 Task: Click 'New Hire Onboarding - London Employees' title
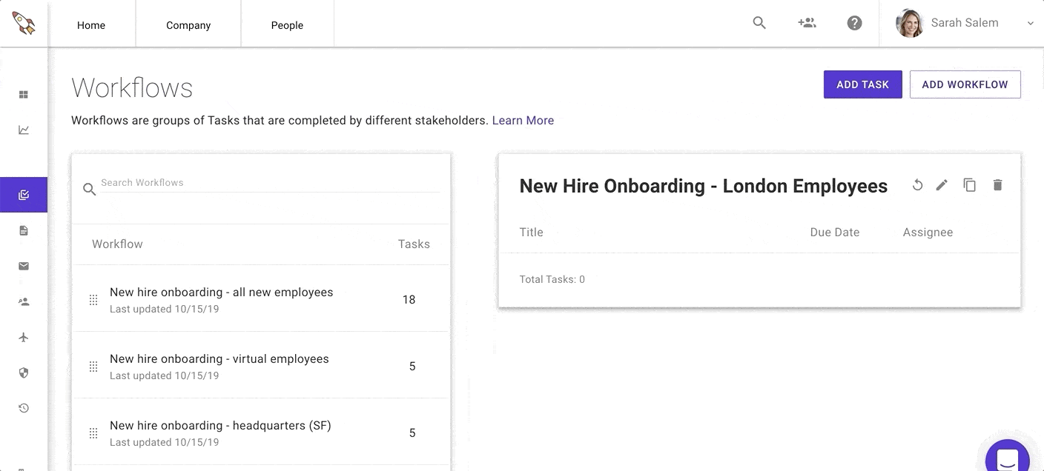pyautogui.click(x=703, y=186)
